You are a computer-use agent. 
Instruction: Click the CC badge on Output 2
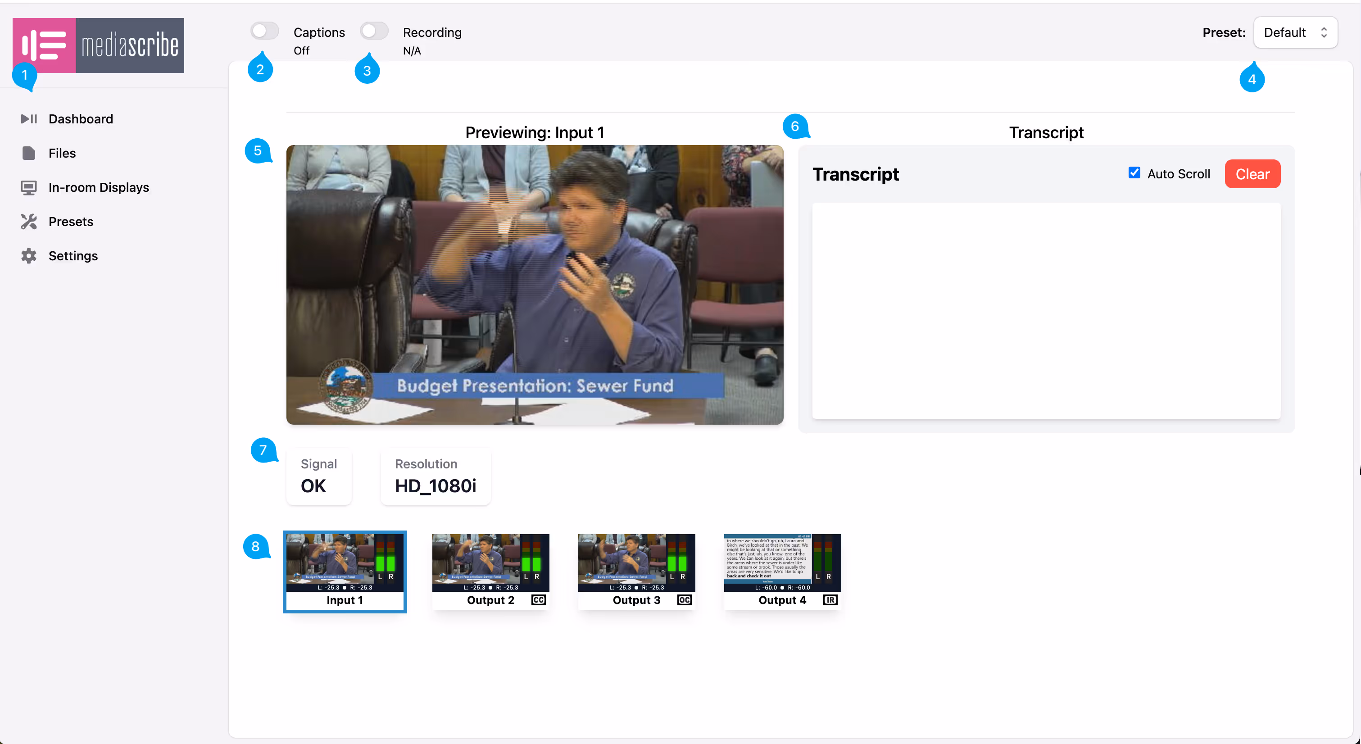[538, 600]
